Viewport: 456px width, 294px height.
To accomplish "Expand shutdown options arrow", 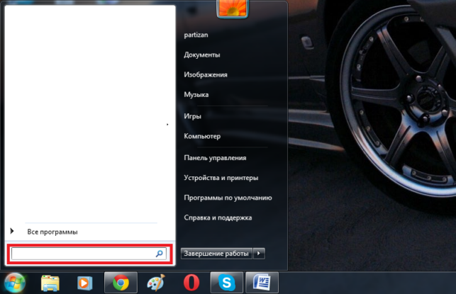I will (x=259, y=254).
